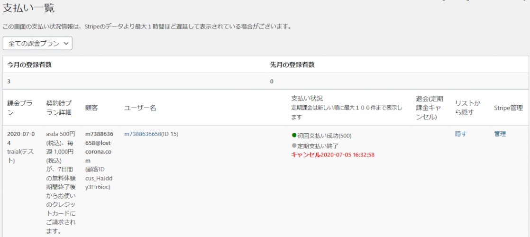Click the 先月の登録者数 header
This screenshot has width=530, height=237.
point(292,64)
